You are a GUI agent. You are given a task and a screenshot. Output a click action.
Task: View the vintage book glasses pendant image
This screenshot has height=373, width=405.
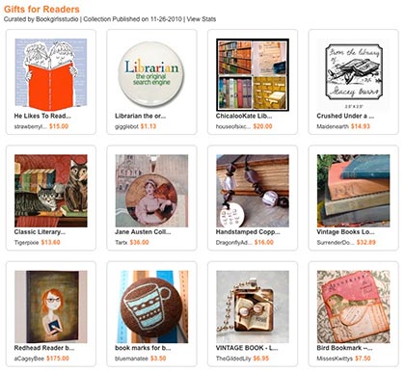point(253,306)
